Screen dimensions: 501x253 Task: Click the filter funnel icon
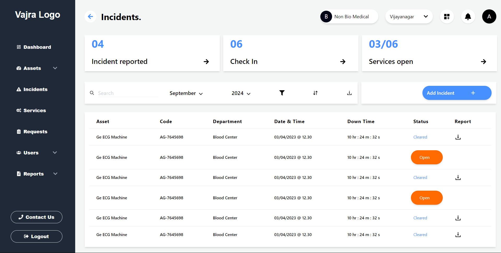[282, 93]
